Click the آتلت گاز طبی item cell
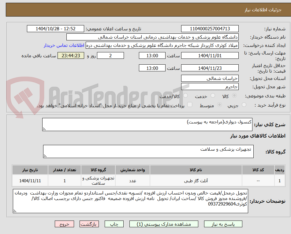The height and width of the screenshot is (234, 291). point(196,181)
